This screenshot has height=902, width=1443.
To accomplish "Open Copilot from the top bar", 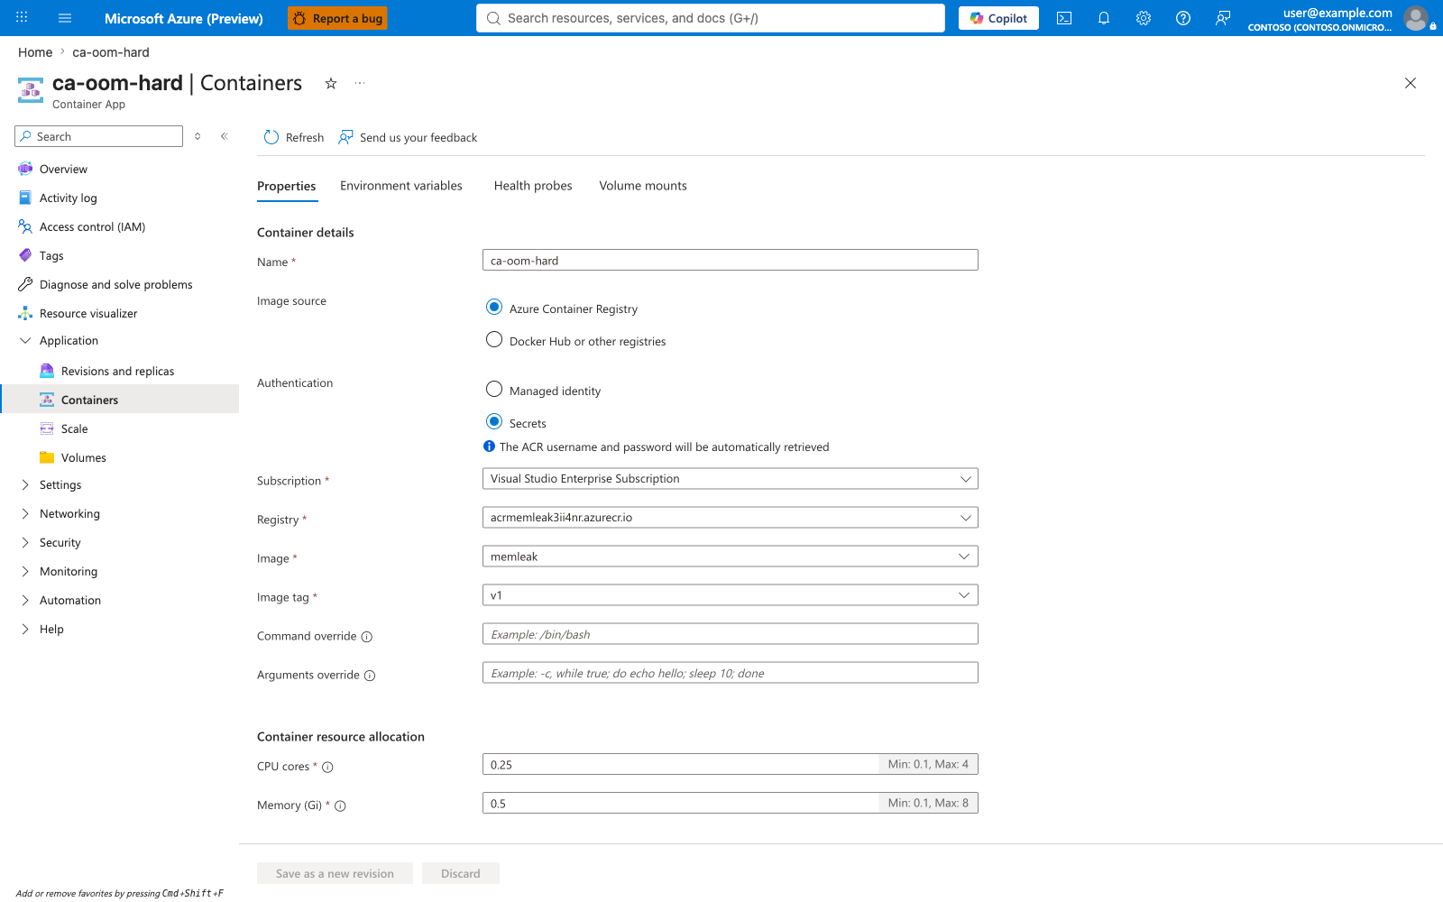I will [x=998, y=18].
